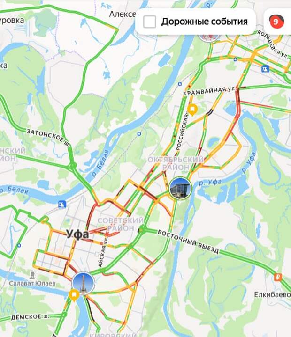Open the round building photo marker

point(180,188)
